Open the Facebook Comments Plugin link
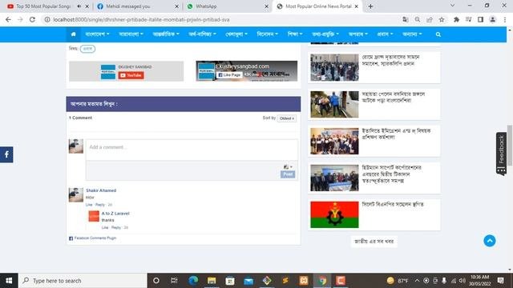Image resolution: width=513 pixels, height=288 pixels. click(x=95, y=238)
